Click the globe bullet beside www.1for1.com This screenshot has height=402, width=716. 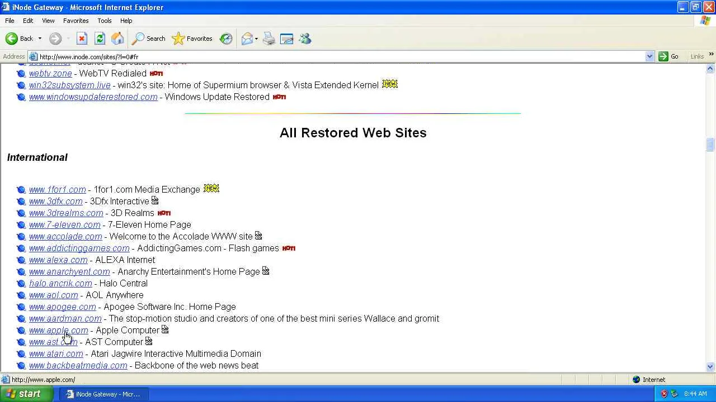point(21,190)
